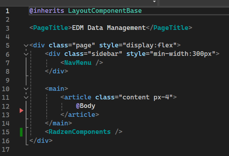Open the navigation dropdown arrow at top
The width and height of the screenshot is (229, 156).
(154, 2)
